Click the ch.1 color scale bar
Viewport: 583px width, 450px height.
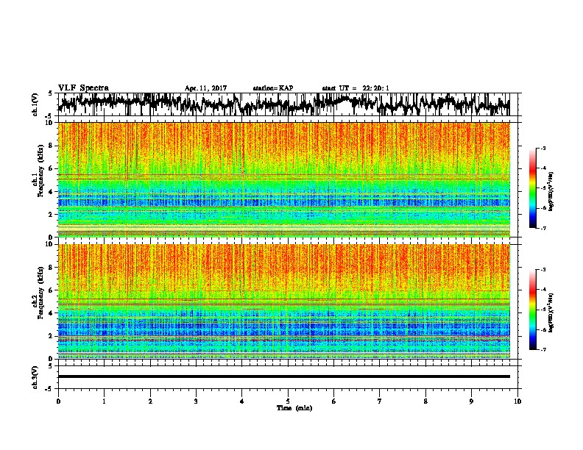[x=532, y=188]
